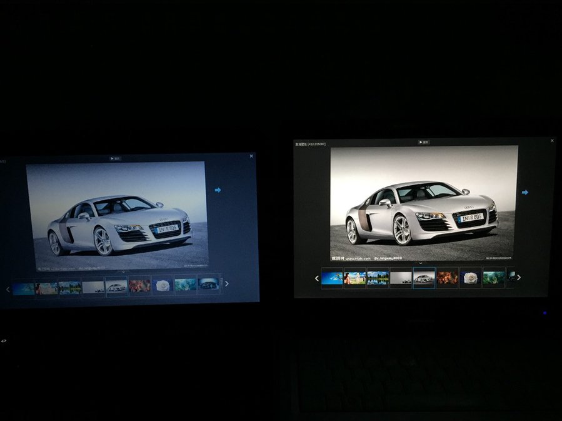562x421 pixels.
Task: Click the large Audi image on right monitor
Action: click(424, 203)
